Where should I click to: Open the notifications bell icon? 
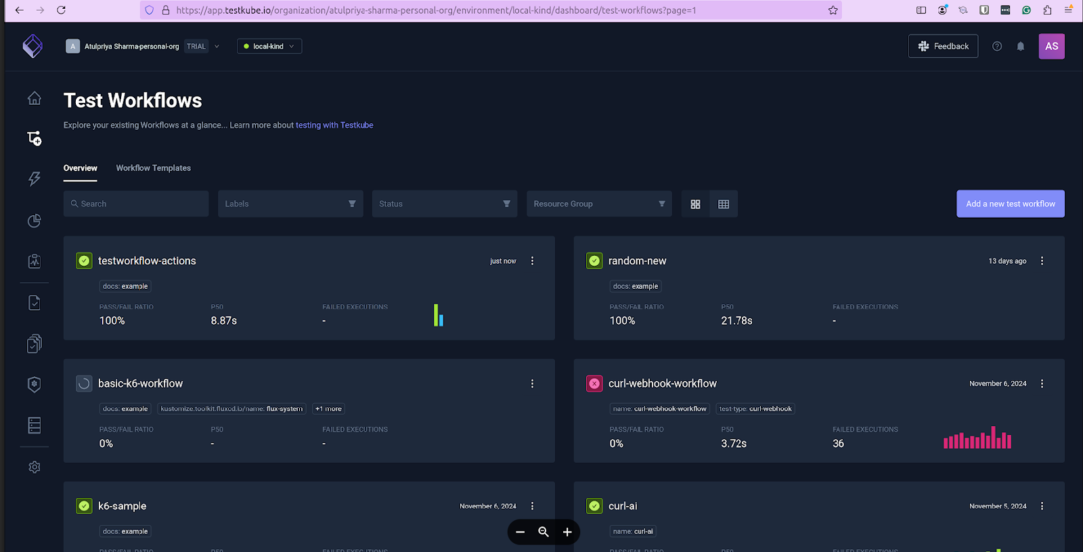click(1021, 46)
